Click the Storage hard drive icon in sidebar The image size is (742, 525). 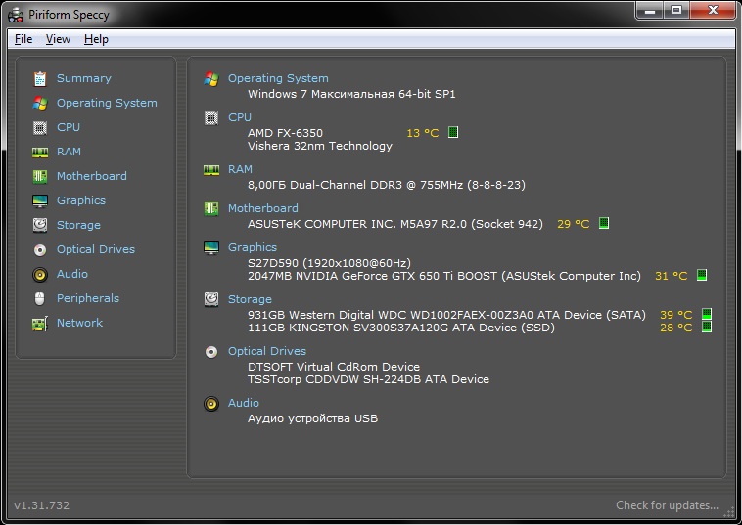click(x=40, y=226)
